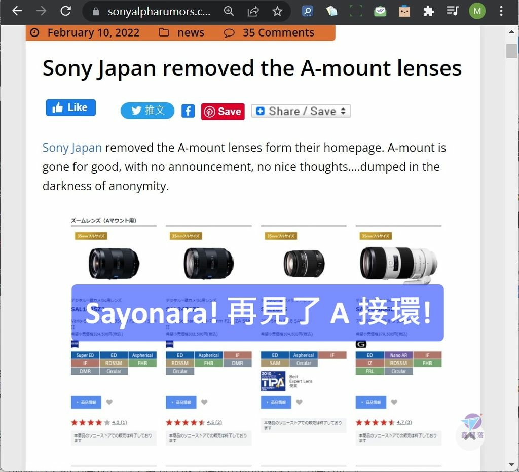Image resolution: width=519 pixels, height=472 pixels.
Task: Share this page via address bar icon
Action: click(x=253, y=11)
